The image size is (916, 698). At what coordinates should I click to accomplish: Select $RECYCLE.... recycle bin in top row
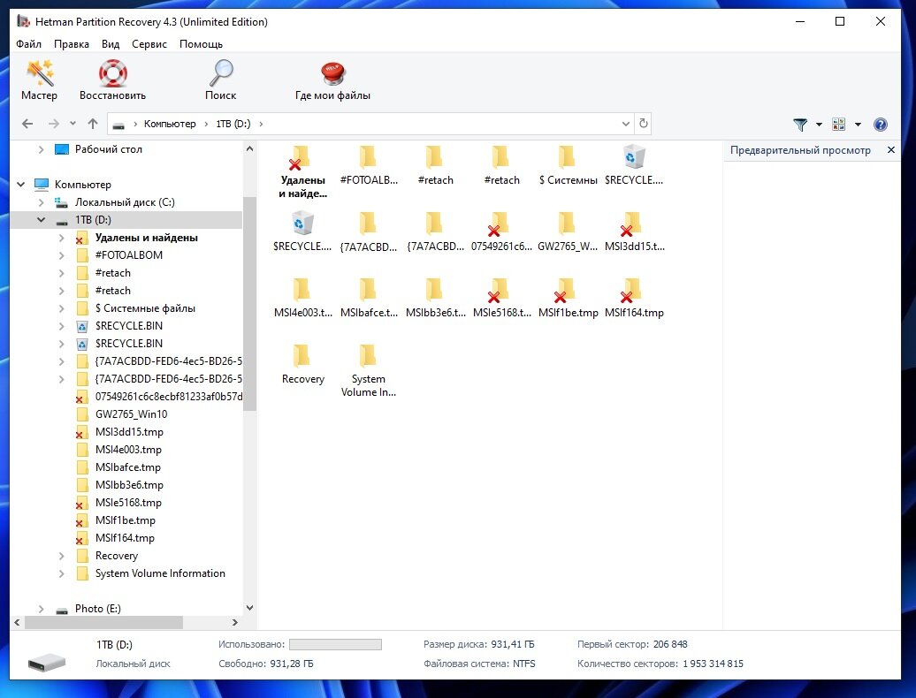coord(635,165)
